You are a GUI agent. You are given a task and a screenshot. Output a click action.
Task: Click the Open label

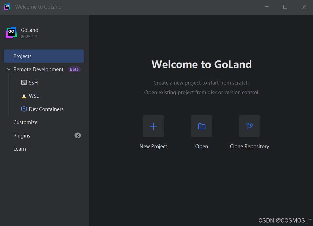[202, 147]
